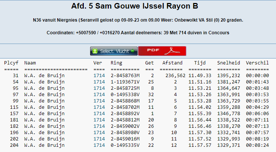Select ring number 2-8459002V

point(125,126)
